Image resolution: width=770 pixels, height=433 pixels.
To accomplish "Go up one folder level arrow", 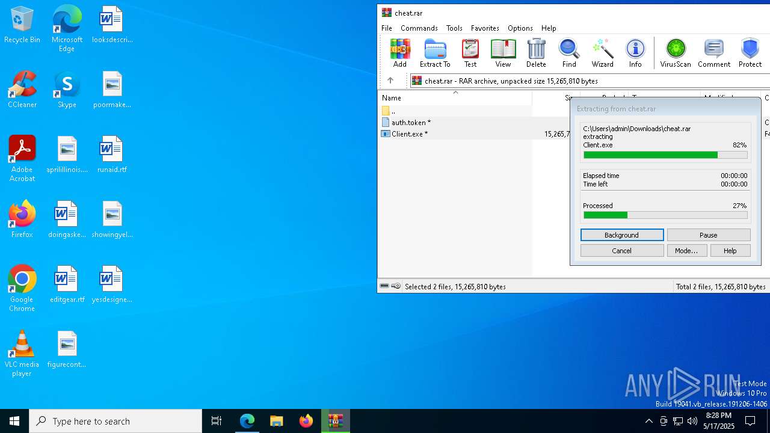I will [390, 81].
